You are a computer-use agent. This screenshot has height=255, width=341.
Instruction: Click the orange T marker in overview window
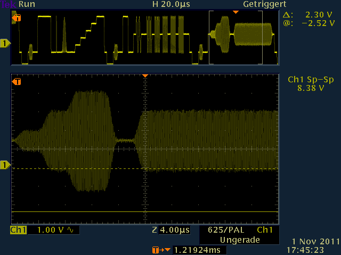coord(17,19)
